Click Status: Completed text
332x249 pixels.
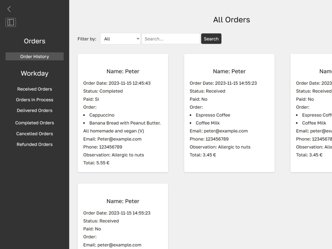[103, 91]
